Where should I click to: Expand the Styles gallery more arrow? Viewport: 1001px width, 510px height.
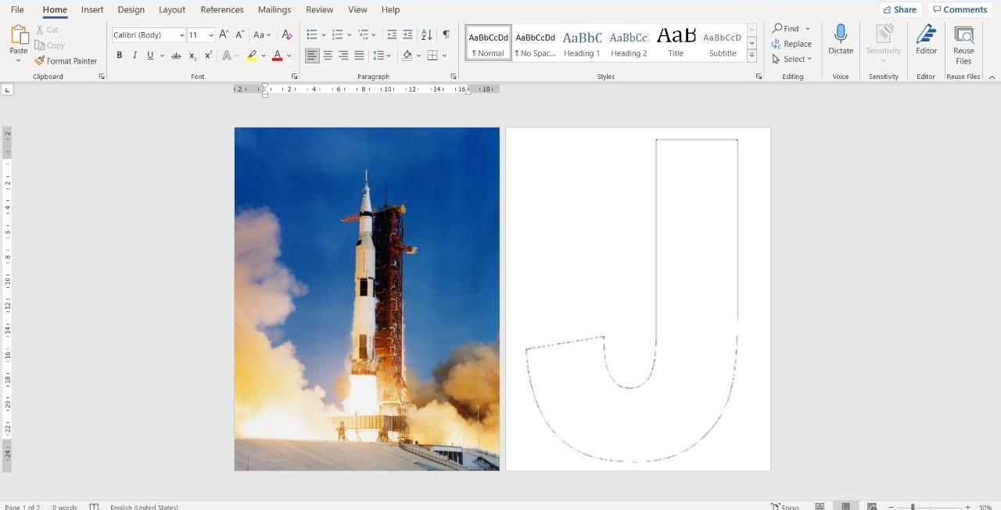(x=752, y=56)
